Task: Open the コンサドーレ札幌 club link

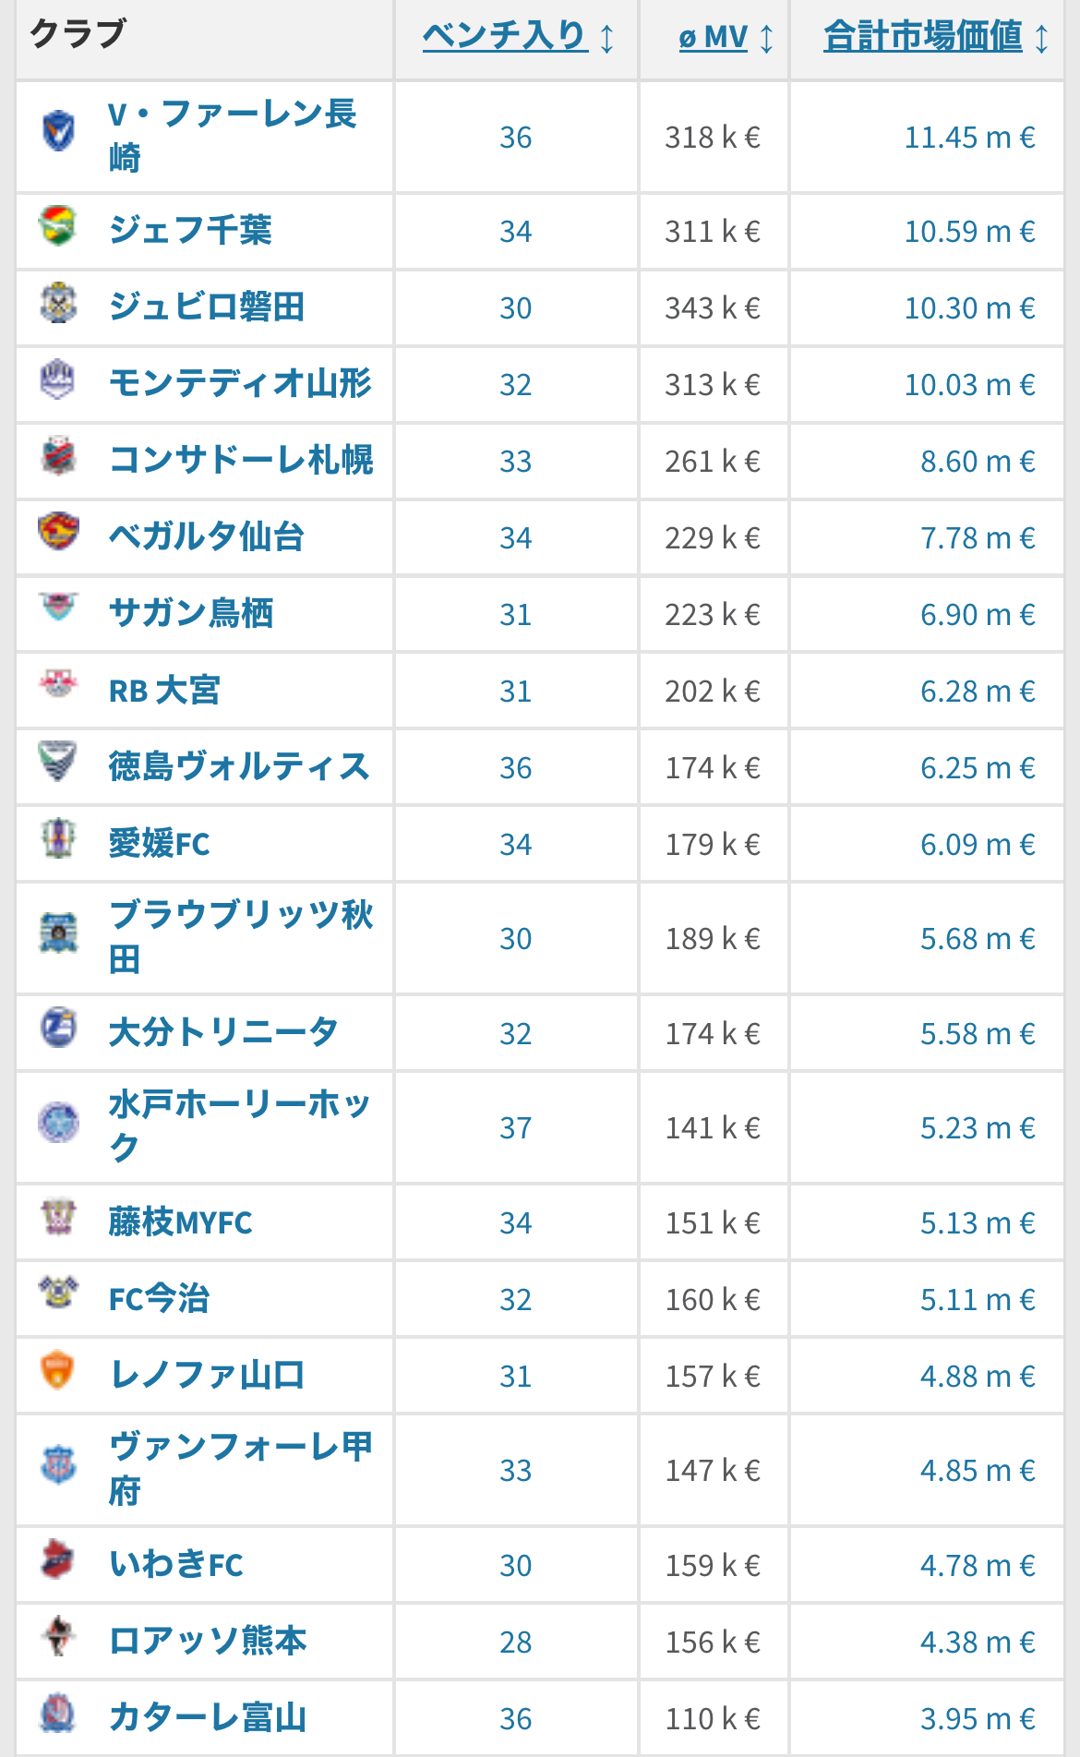Action: [241, 460]
